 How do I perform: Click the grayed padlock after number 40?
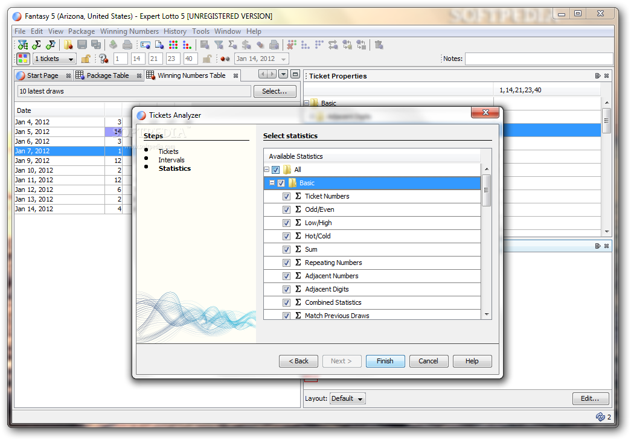coord(207,59)
